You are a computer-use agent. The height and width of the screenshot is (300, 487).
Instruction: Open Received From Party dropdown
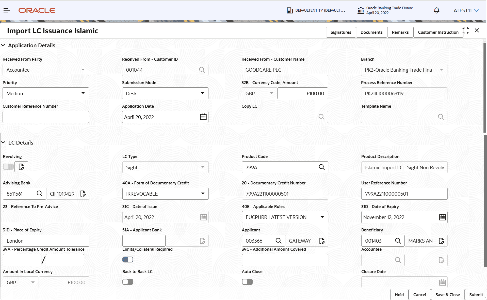pyautogui.click(x=46, y=70)
